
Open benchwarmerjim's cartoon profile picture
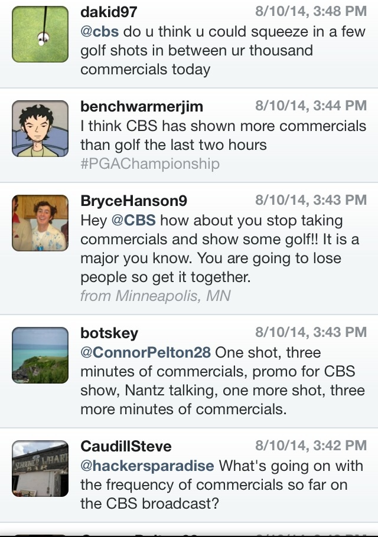[40, 129]
